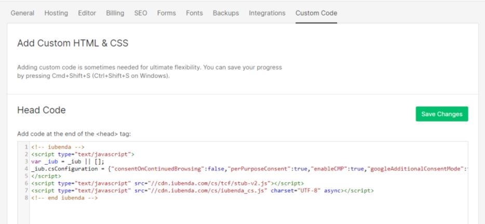Go to the Integrations tab

coord(267,13)
